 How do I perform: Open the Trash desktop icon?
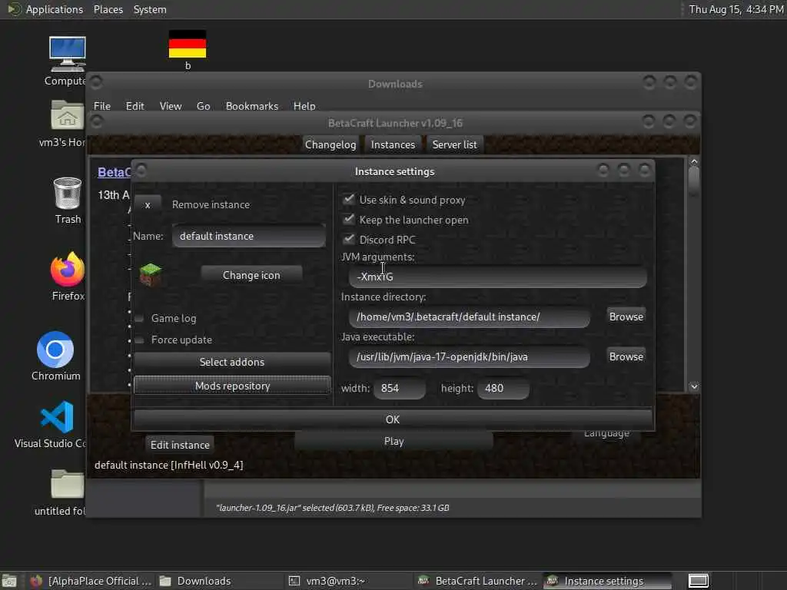[x=68, y=193]
